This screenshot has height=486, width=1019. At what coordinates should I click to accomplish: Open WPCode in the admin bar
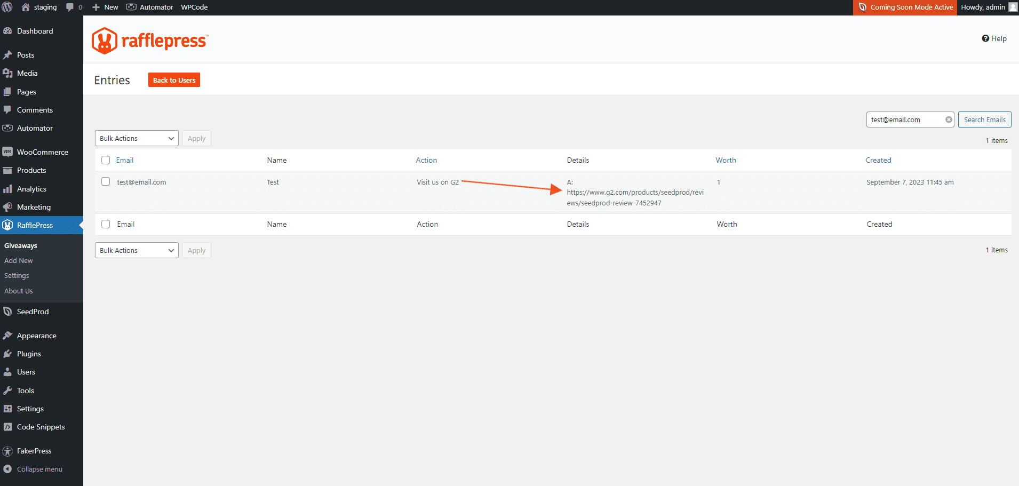tap(194, 7)
